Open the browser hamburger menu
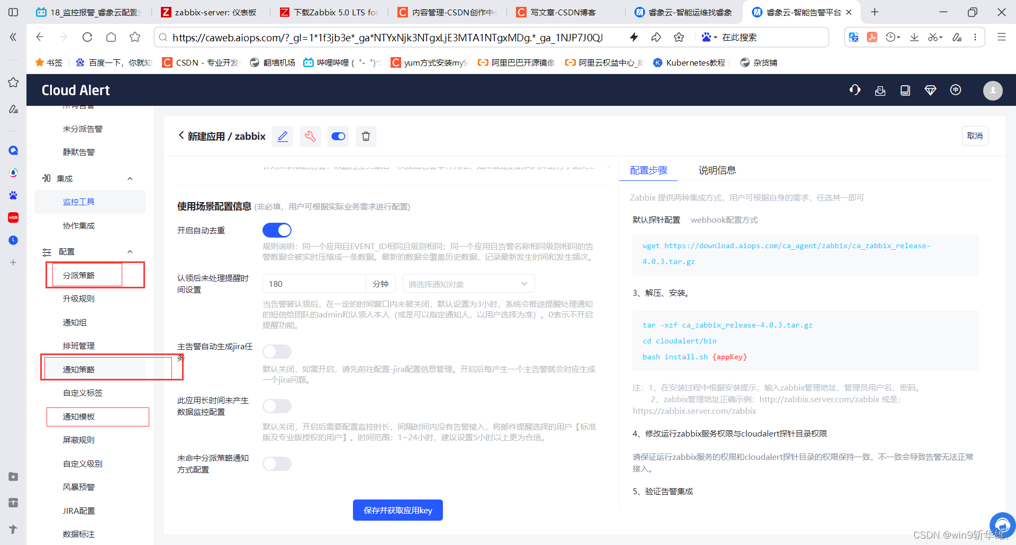This screenshot has width=1016, height=545. (1002, 37)
